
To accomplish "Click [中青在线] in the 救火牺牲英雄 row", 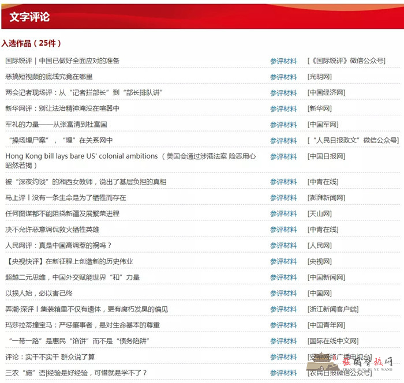I will click(323, 230).
